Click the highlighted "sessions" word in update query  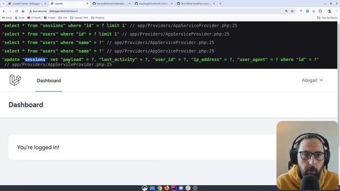pos(35,59)
